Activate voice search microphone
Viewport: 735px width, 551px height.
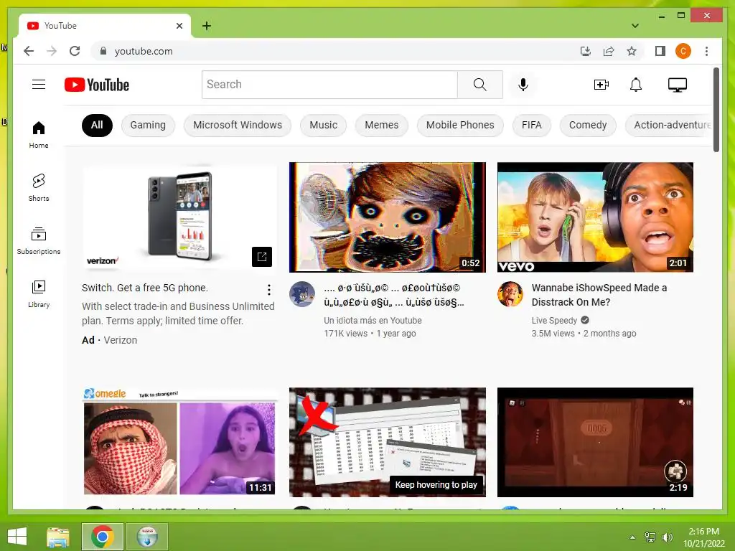[523, 85]
